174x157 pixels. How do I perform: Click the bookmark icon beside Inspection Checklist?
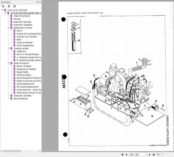tap(11, 96)
